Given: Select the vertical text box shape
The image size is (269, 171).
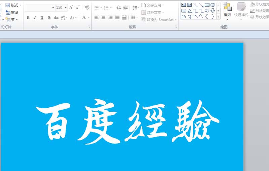Looking at the screenshot, I should tap(189, 5).
